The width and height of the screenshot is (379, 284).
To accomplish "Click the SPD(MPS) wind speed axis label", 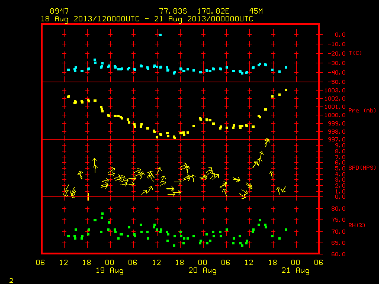I will pos(362,167).
